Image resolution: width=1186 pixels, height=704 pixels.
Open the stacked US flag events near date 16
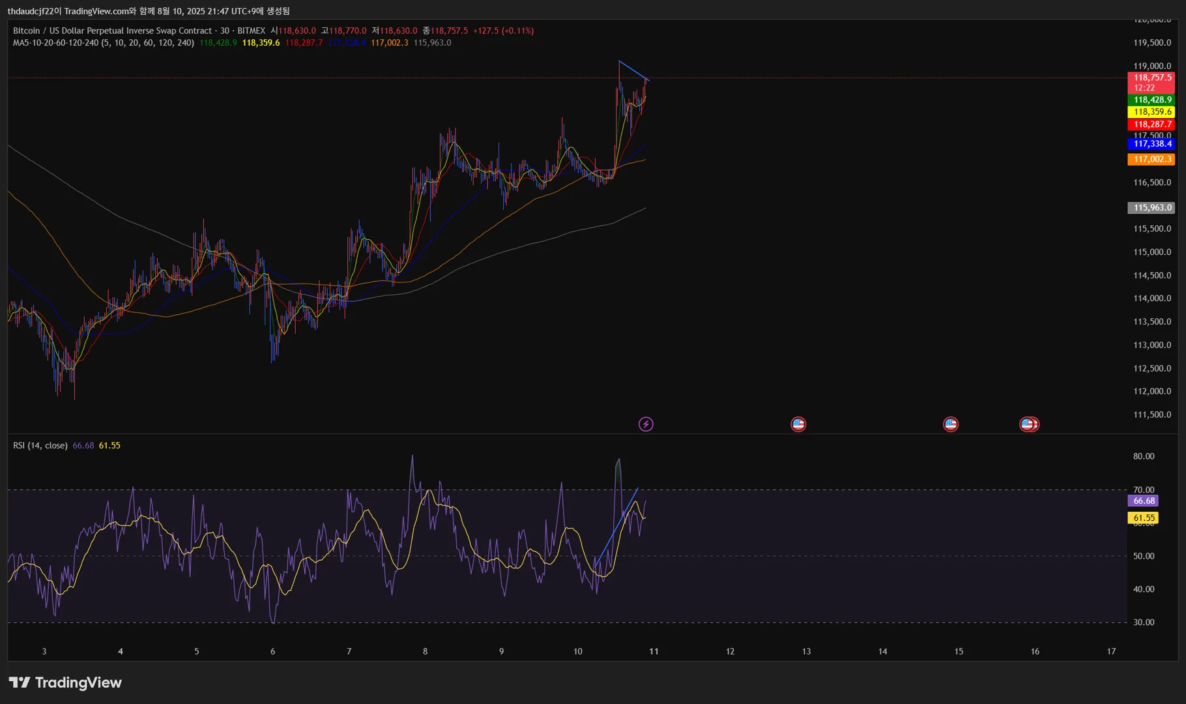1029,424
